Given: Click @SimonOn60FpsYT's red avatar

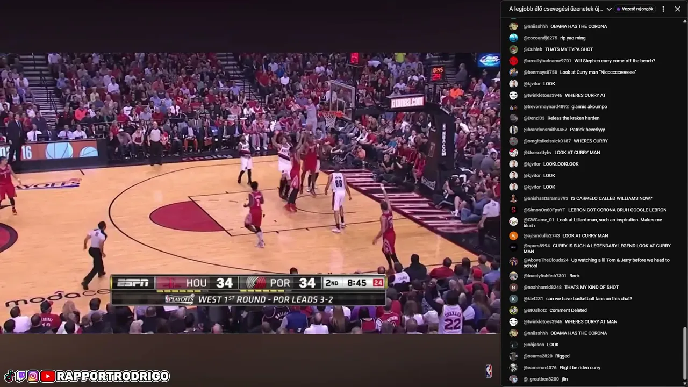Looking at the screenshot, I should [513, 210].
